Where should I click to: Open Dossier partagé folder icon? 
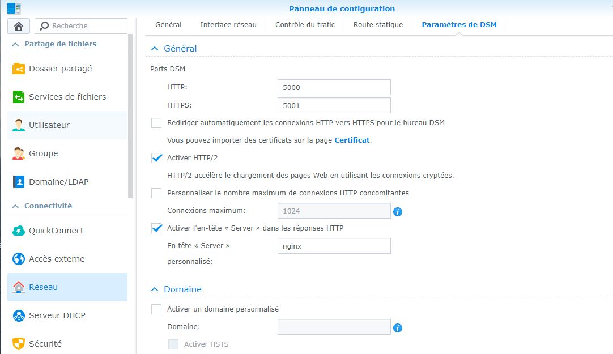click(19, 69)
